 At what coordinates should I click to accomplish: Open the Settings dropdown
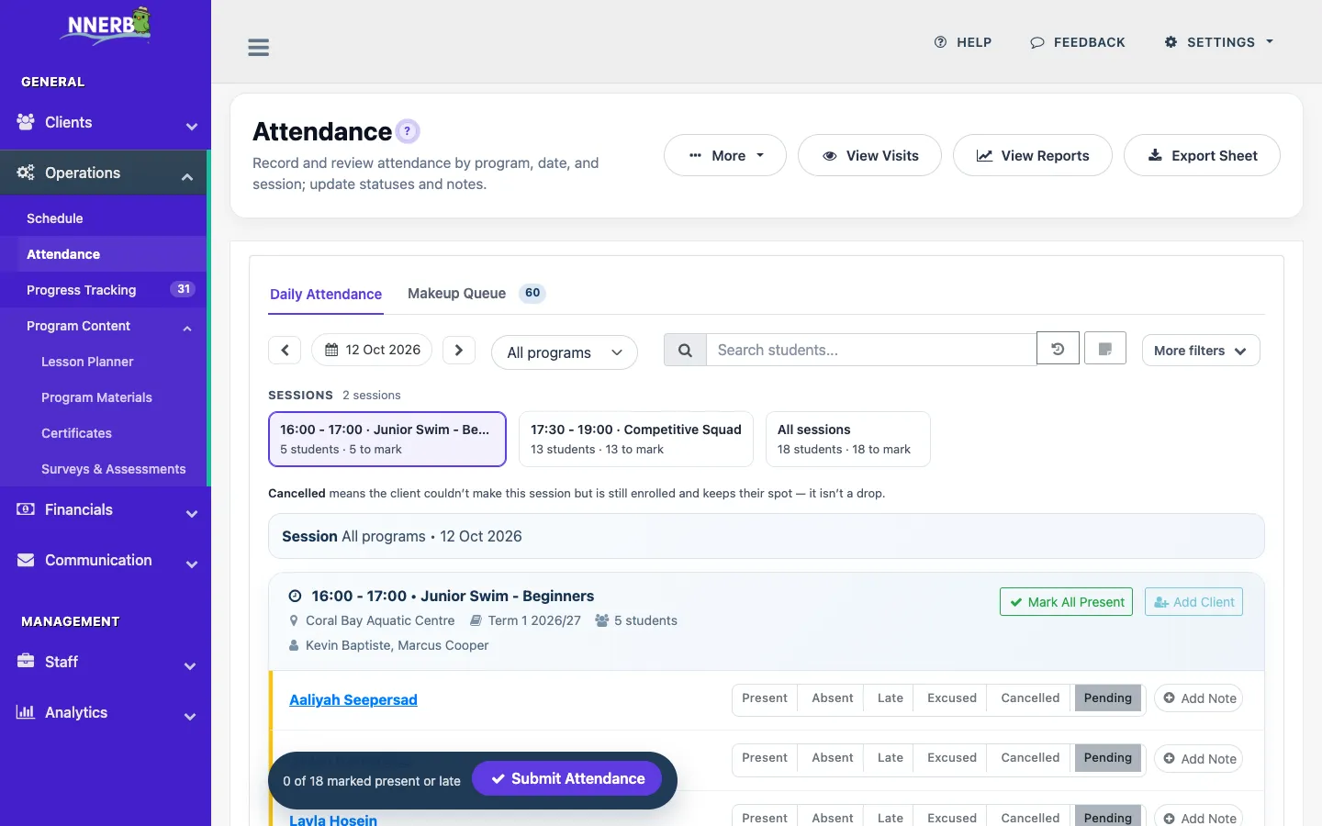click(1219, 42)
